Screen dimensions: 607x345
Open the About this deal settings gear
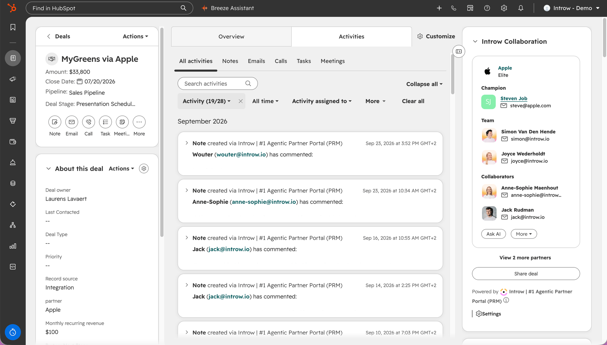click(x=144, y=169)
